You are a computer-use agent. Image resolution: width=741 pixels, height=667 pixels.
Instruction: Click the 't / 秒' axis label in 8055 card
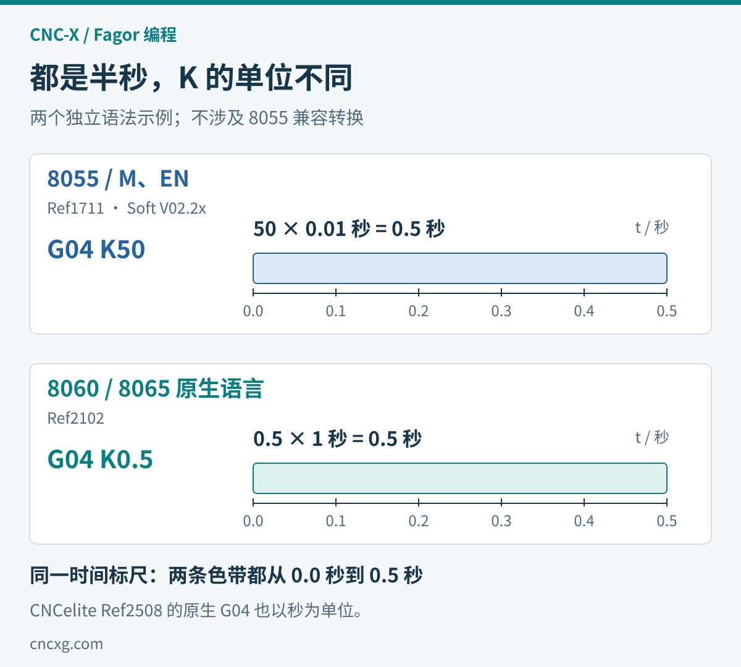point(652,227)
